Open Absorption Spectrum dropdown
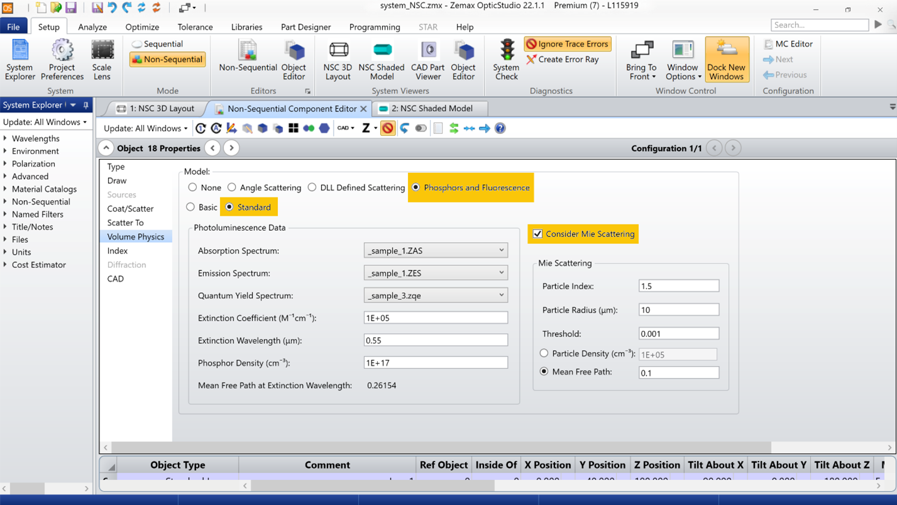The height and width of the screenshot is (505, 897). (x=436, y=250)
